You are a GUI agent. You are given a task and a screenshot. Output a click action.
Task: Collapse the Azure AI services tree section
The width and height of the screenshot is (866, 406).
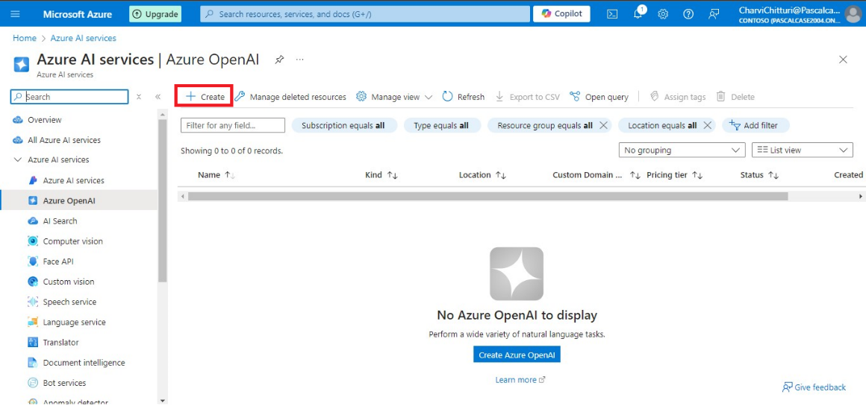coord(18,160)
